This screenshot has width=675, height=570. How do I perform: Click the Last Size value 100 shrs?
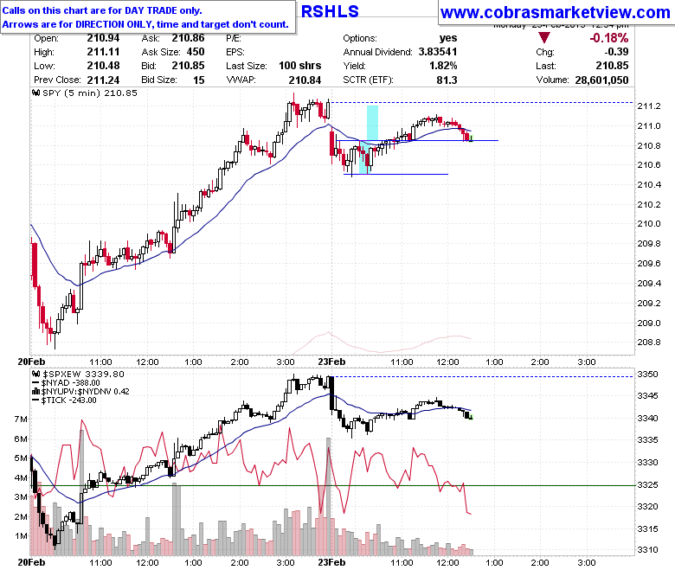point(300,66)
